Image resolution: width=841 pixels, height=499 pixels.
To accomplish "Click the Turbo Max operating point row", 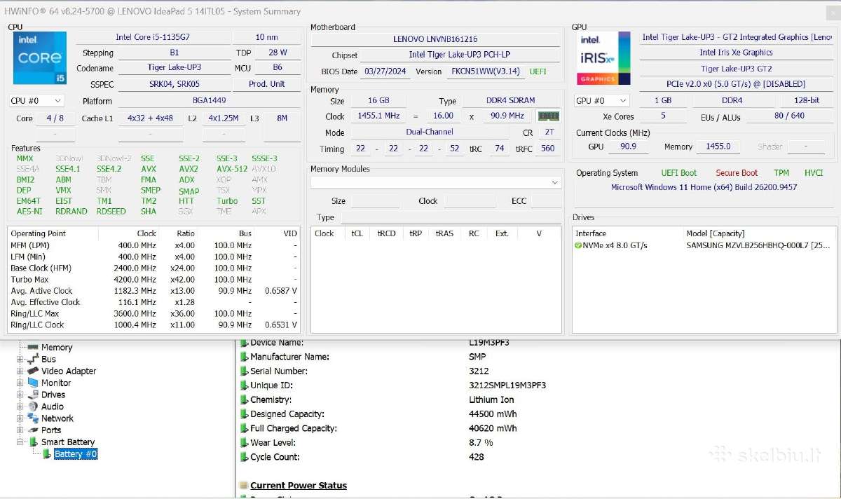I will tap(153, 280).
